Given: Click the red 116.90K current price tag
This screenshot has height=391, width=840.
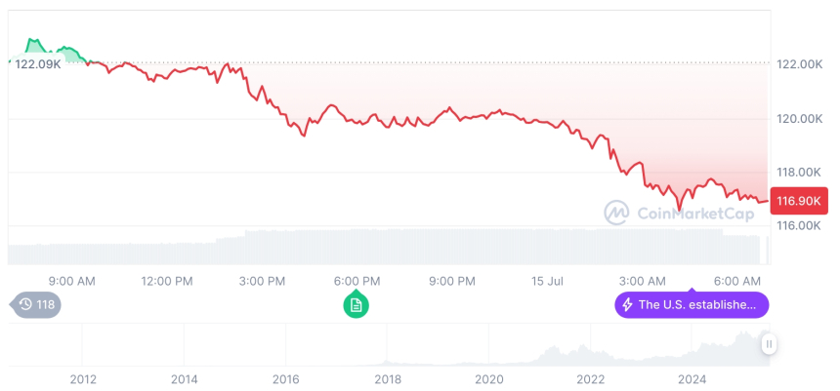Looking at the screenshot, I should [799, 201].
